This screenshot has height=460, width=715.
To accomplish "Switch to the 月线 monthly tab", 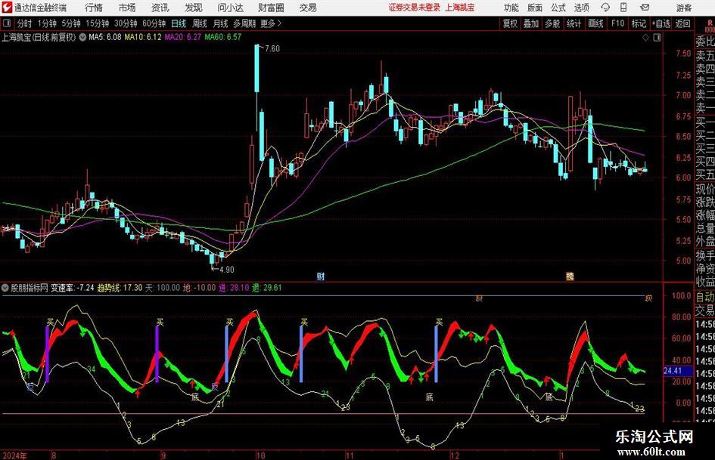I will coord(220,23).
